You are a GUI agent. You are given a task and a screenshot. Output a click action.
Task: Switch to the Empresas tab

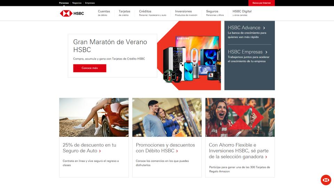(x=90, y=3)
